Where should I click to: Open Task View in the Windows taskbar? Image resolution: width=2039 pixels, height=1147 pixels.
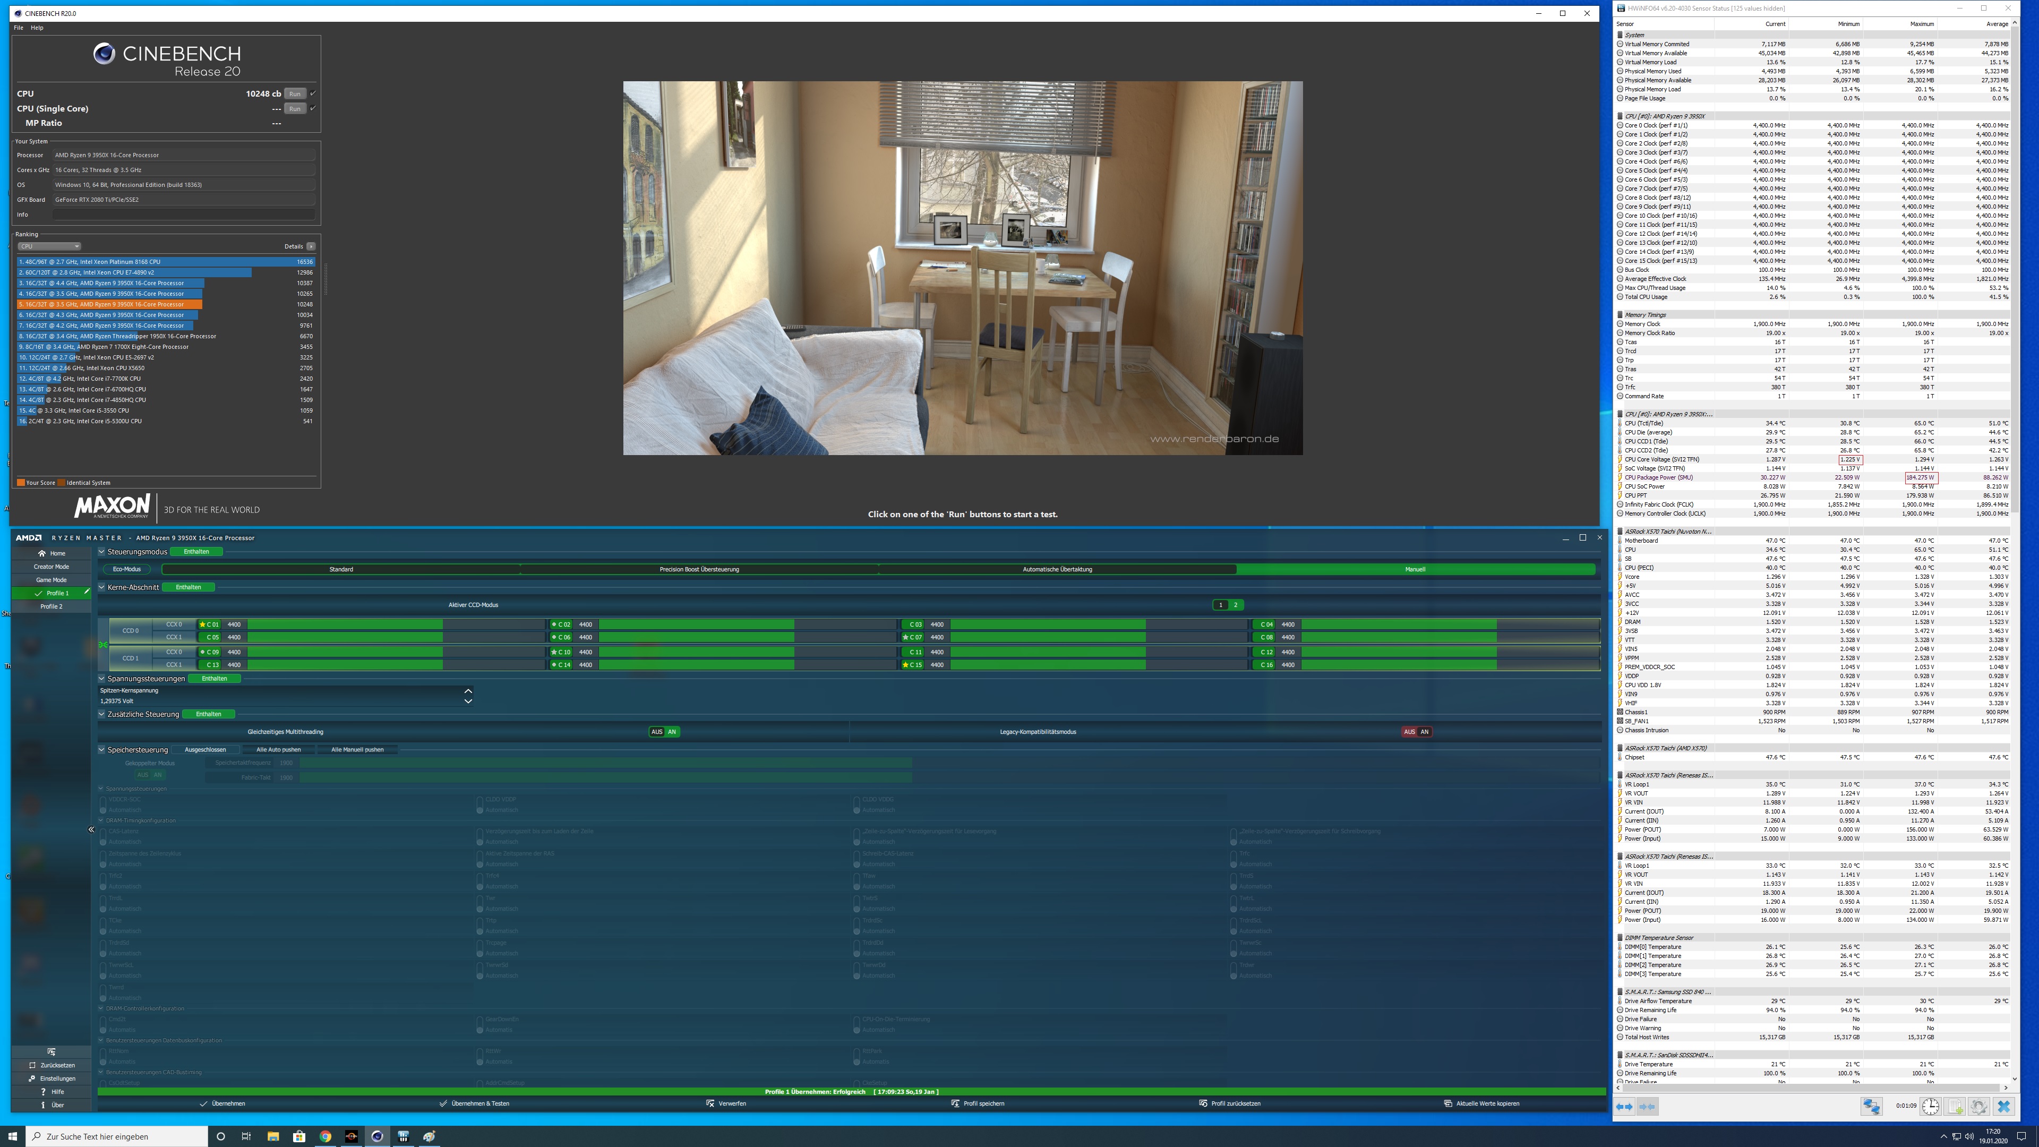click(246, 1136)
